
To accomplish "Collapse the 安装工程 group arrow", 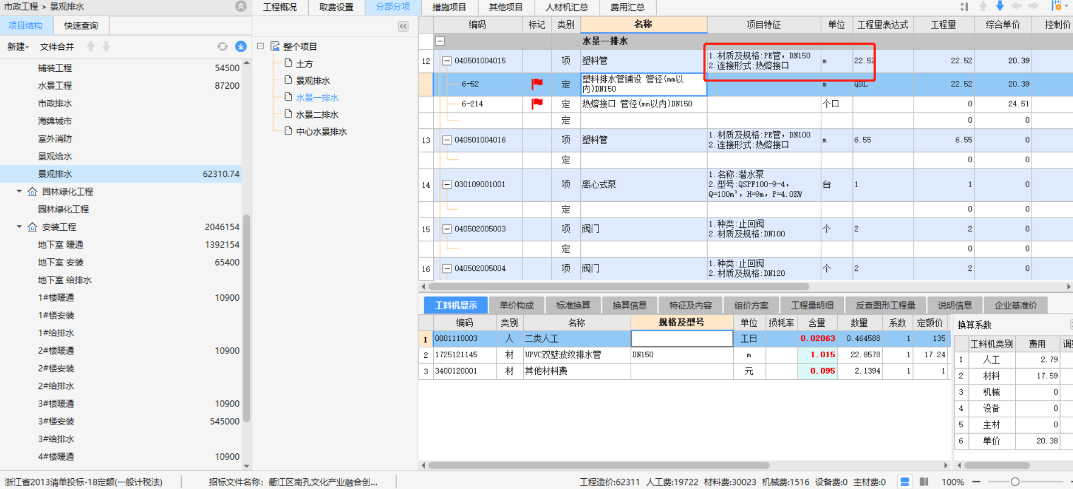I will (x=19, y=227).
